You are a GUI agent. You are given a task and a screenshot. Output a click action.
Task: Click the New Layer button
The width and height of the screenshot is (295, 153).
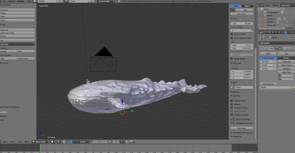pos(242,14)
